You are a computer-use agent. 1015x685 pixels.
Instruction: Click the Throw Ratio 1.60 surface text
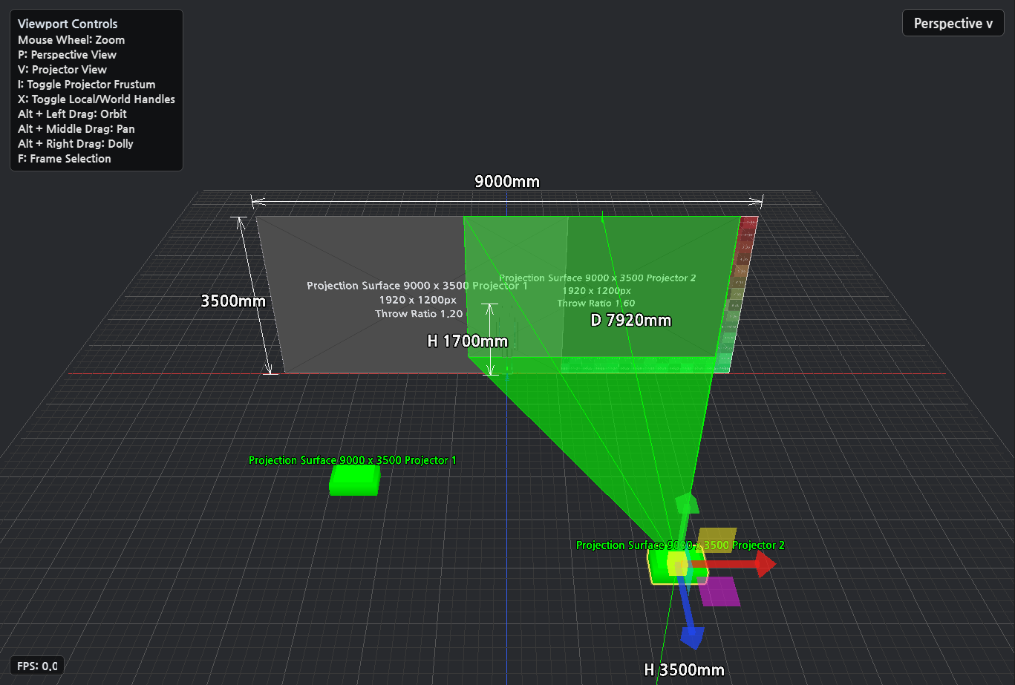coord(596,303)
